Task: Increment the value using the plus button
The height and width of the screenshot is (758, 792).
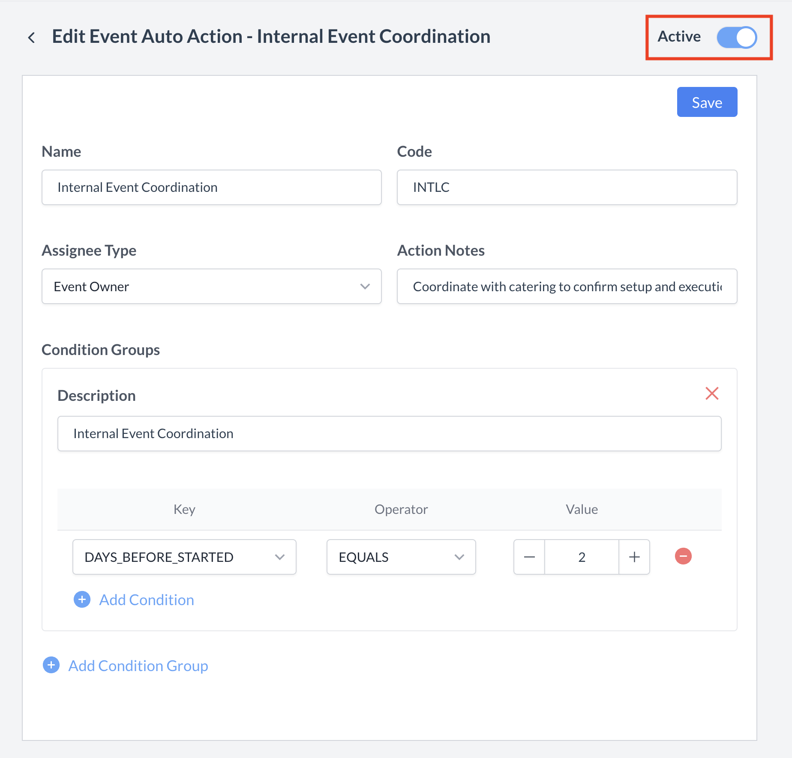Action: (x=634, y=557)
